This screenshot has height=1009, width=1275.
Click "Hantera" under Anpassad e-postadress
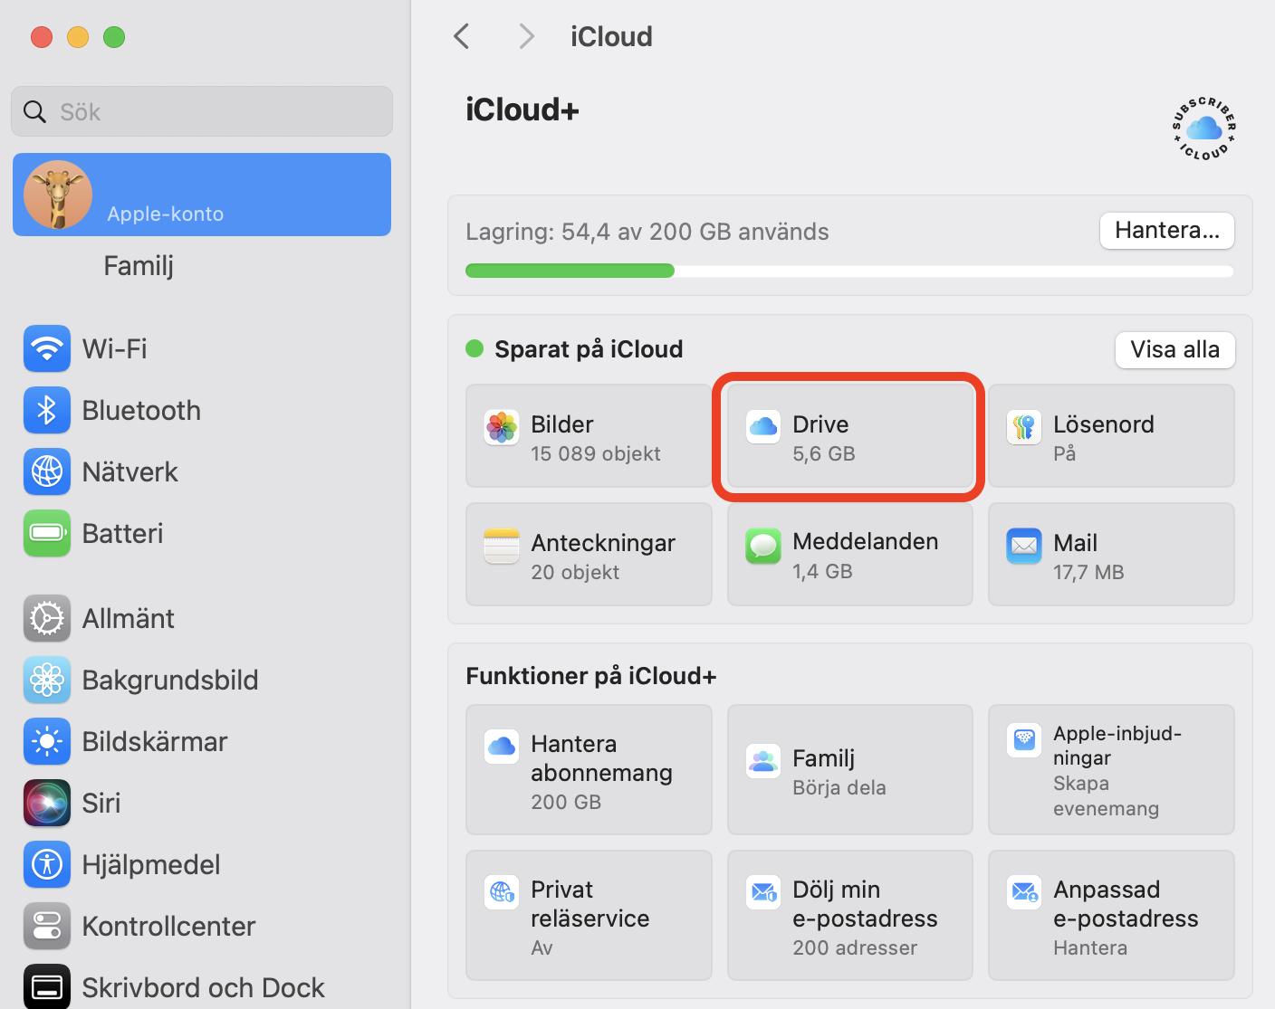coord(1090,947)
